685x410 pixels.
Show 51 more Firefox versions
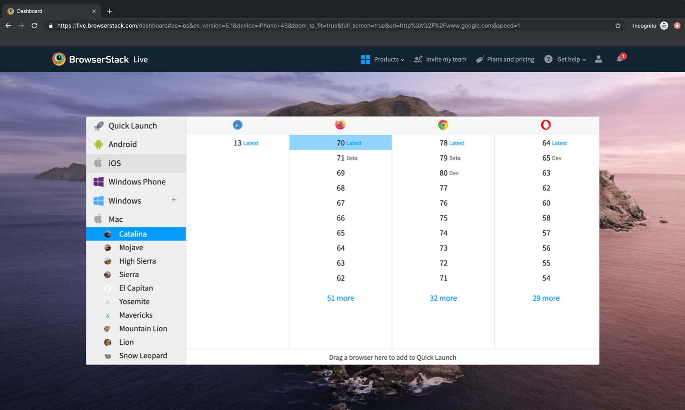(x=340, y=298)
